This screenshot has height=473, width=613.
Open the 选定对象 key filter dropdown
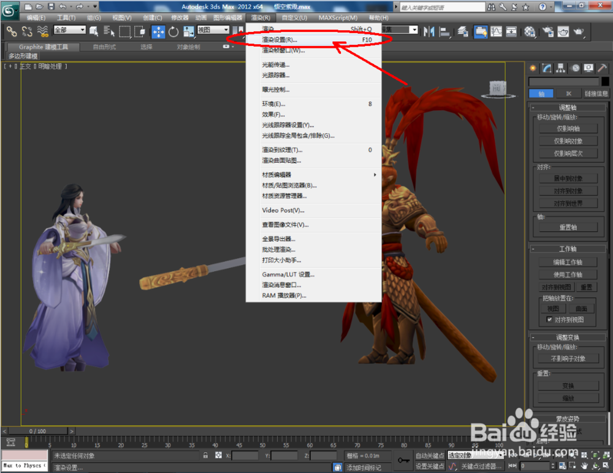[x=475, y=455]
